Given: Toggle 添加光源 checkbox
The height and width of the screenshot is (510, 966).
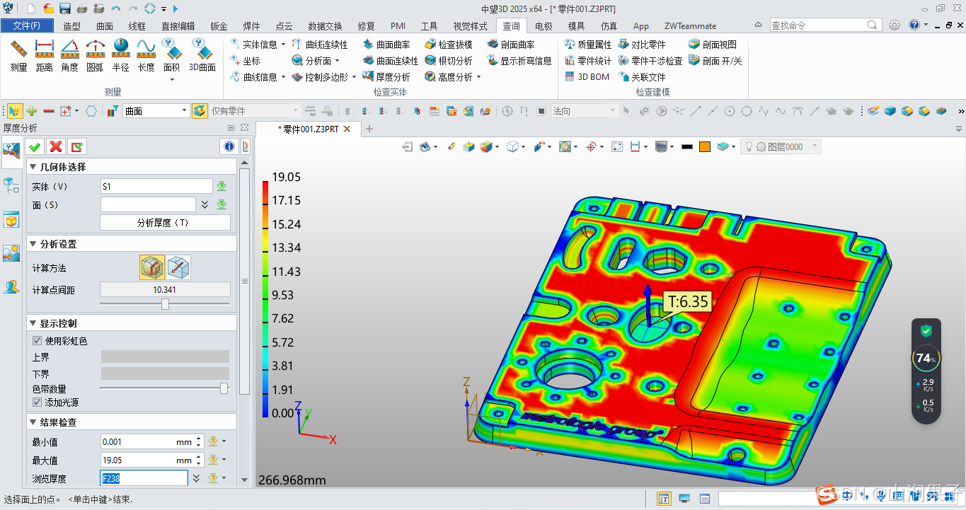Looking at the screenshot, I should (38, 402).
